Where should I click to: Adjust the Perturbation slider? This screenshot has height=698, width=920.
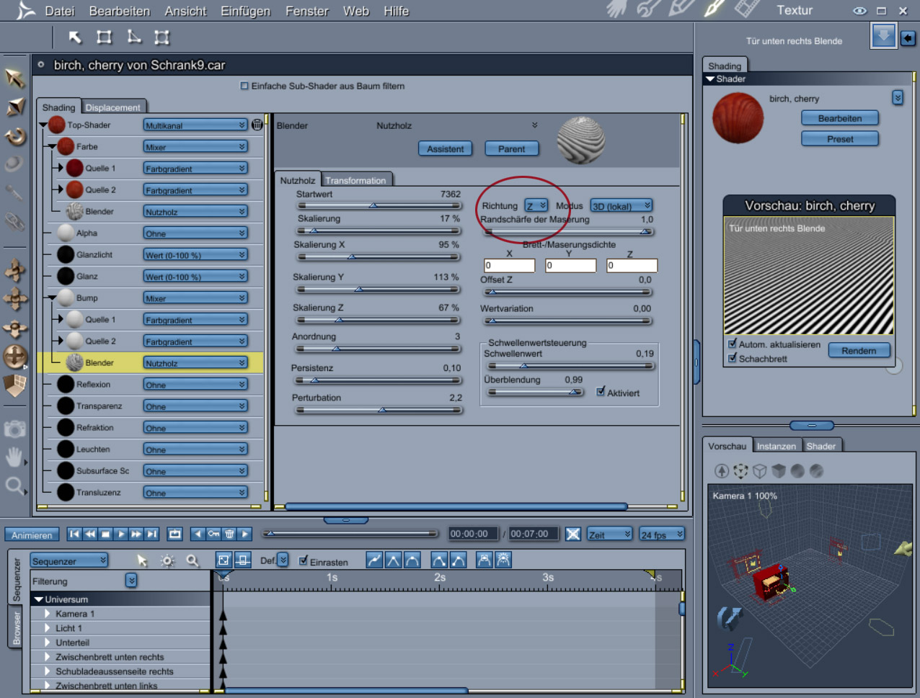(x=379, y=410)
